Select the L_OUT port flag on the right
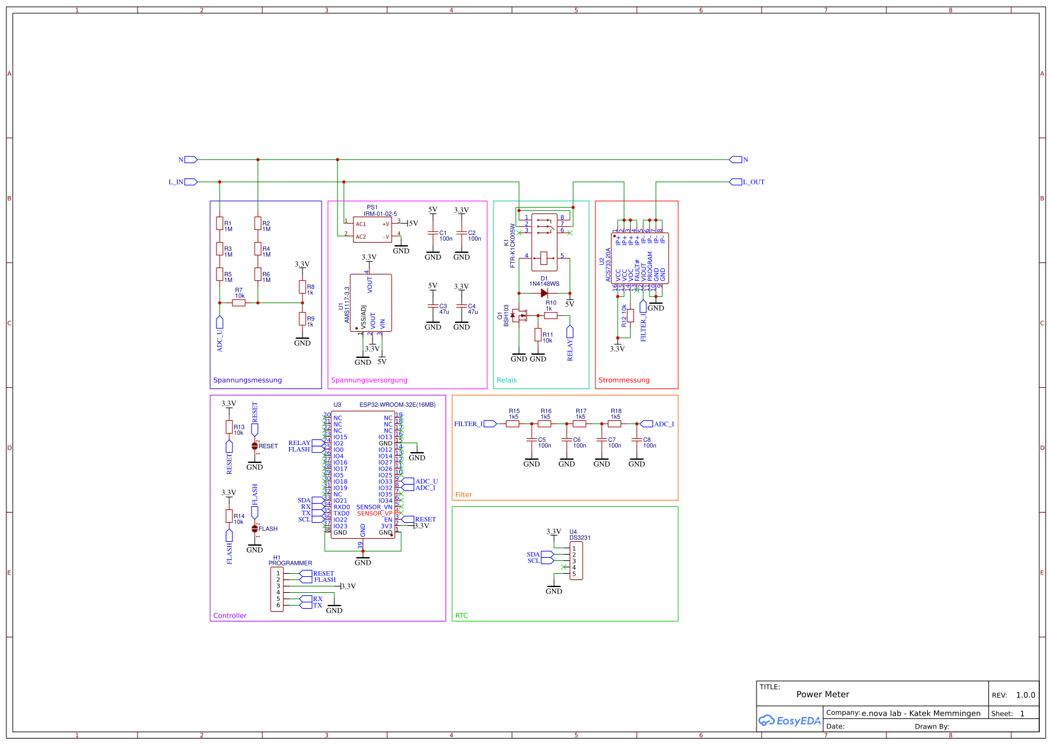 click(x=736, y=181)
